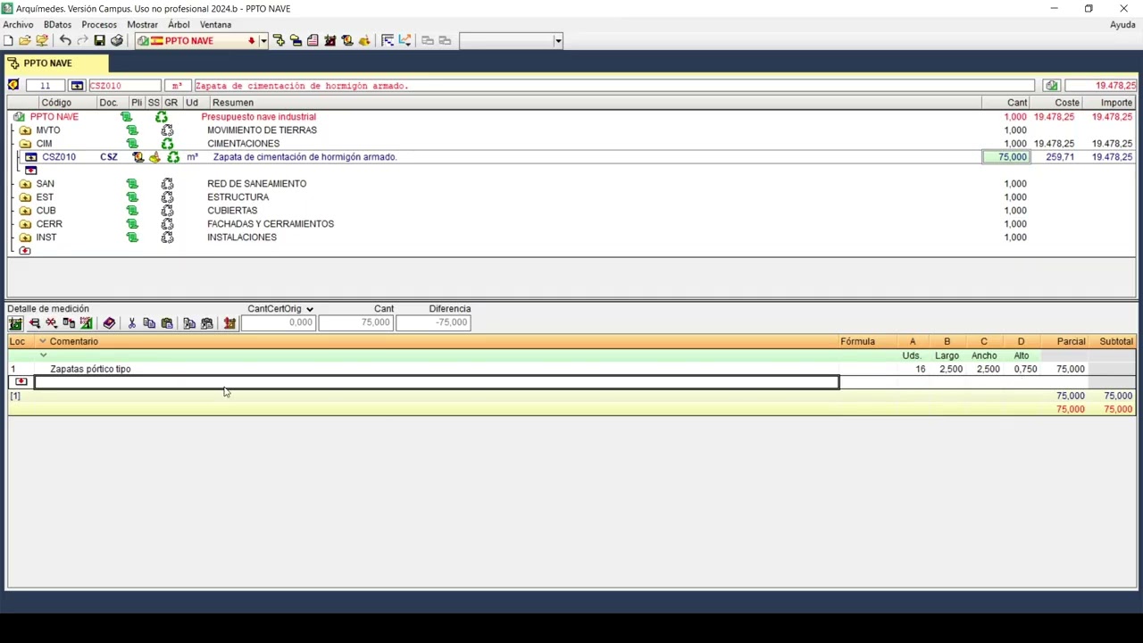Click the red book icon in measurement toolbar

(109, 323)
